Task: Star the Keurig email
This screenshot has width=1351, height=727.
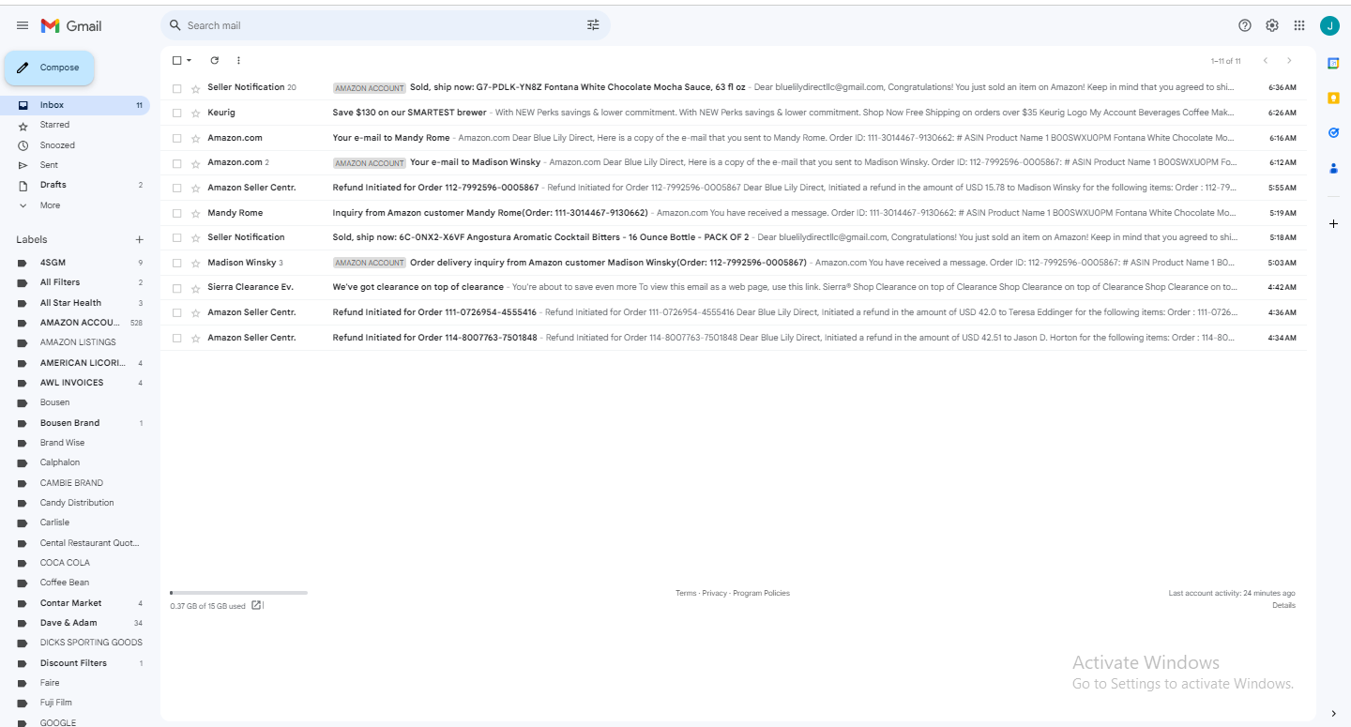Action: (x=195, y=113)
